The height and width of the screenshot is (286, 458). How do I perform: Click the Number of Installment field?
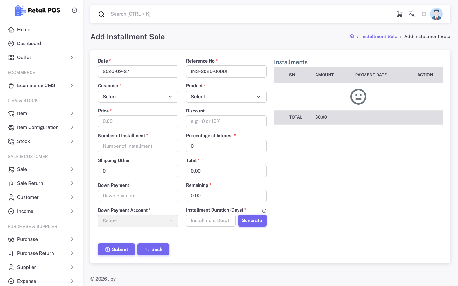coord(138,146)
